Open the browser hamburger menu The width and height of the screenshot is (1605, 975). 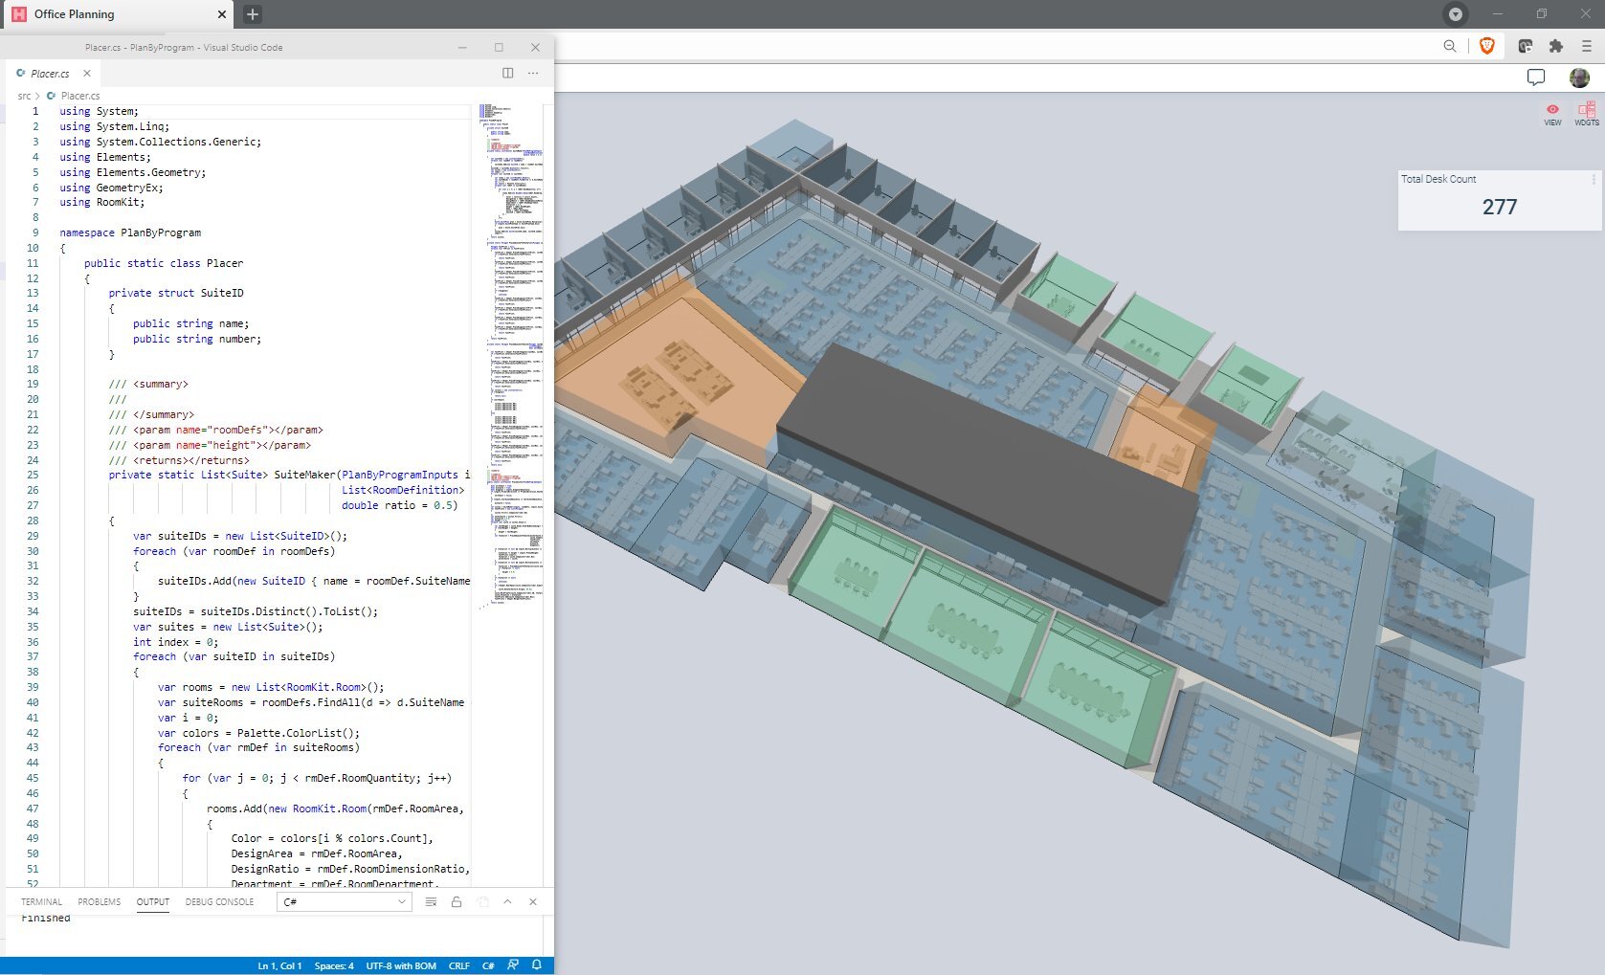pos(1586,46)
